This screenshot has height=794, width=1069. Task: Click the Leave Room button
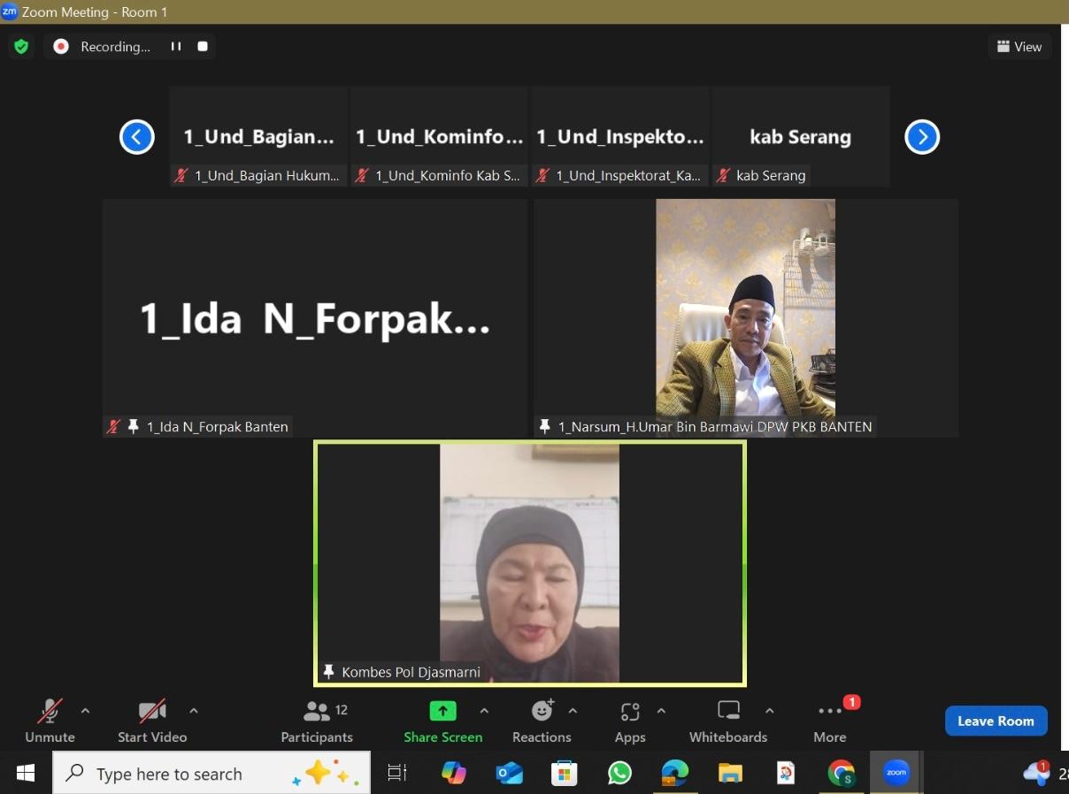[996, 721]
